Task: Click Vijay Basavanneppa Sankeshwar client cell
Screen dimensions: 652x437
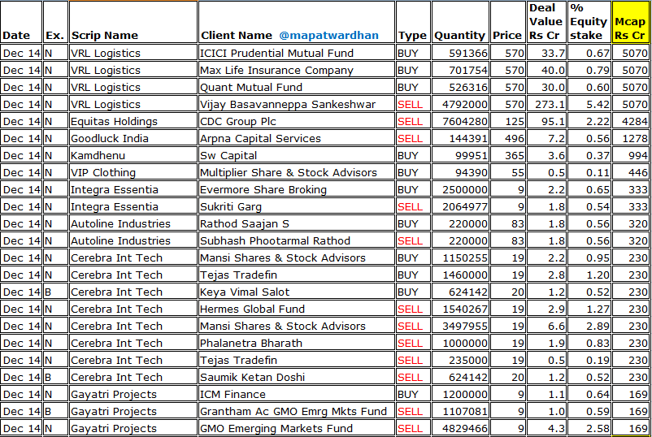Action: pyautogui.click(x=297, y=104)
